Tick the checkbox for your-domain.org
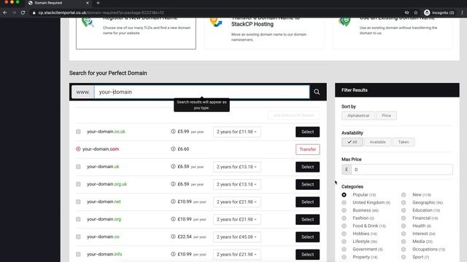Viewport: 467px width, 262px height. point(78,219)
